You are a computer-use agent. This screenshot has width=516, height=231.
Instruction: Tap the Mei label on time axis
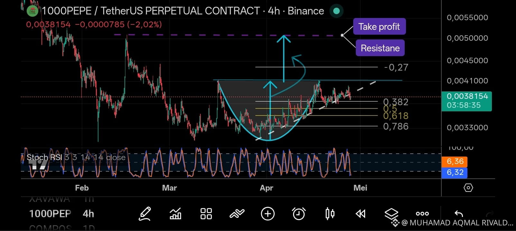coord(360,188)
